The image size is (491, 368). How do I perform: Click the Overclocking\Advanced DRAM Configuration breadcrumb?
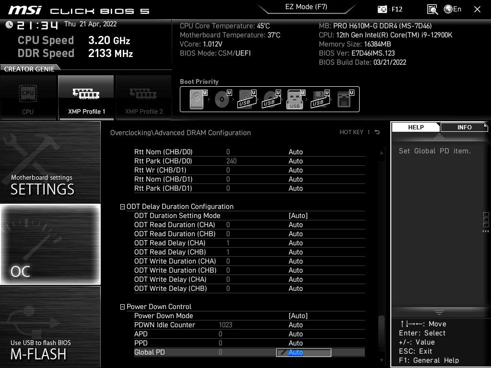coord(180,133)
